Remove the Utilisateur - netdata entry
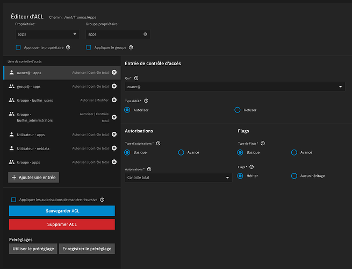 114,148
